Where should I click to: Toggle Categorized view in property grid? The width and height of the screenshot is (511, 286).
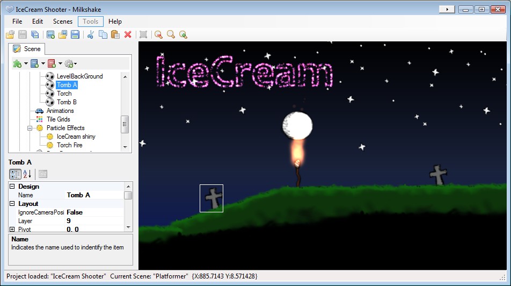click(15, 174)
